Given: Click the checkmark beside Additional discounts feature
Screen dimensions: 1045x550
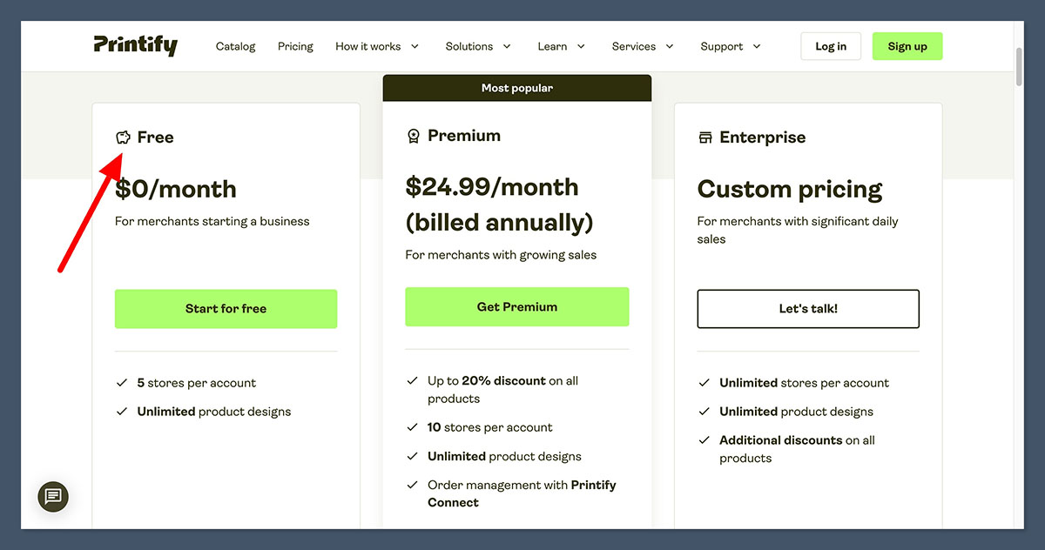Looking at the screenshot, I should tap(704, 440).
